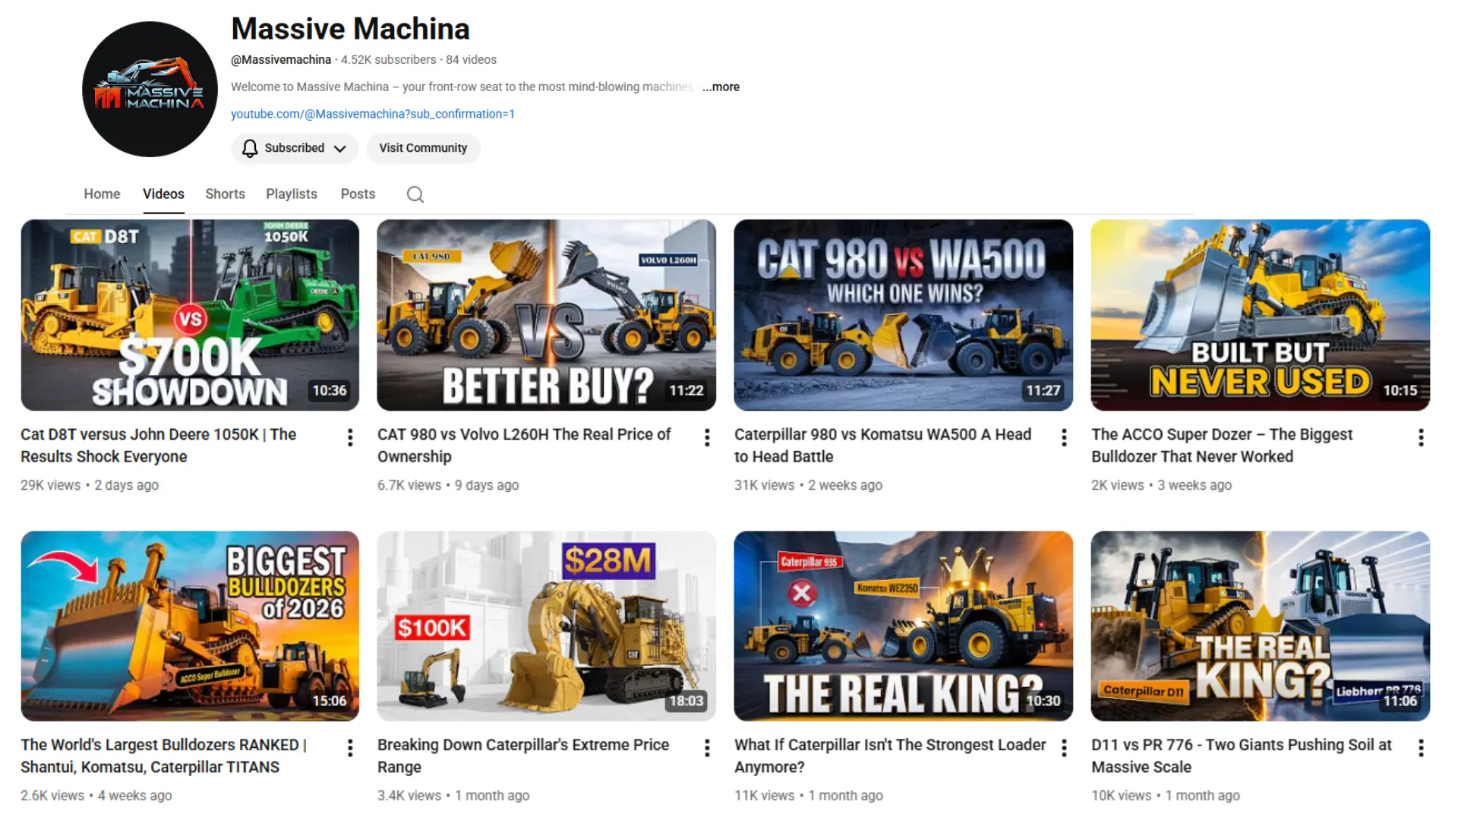The width and height of the screenshot is (1458, 820).
Task: Click the 11:22 duration badge
Action: coord(686,390)
